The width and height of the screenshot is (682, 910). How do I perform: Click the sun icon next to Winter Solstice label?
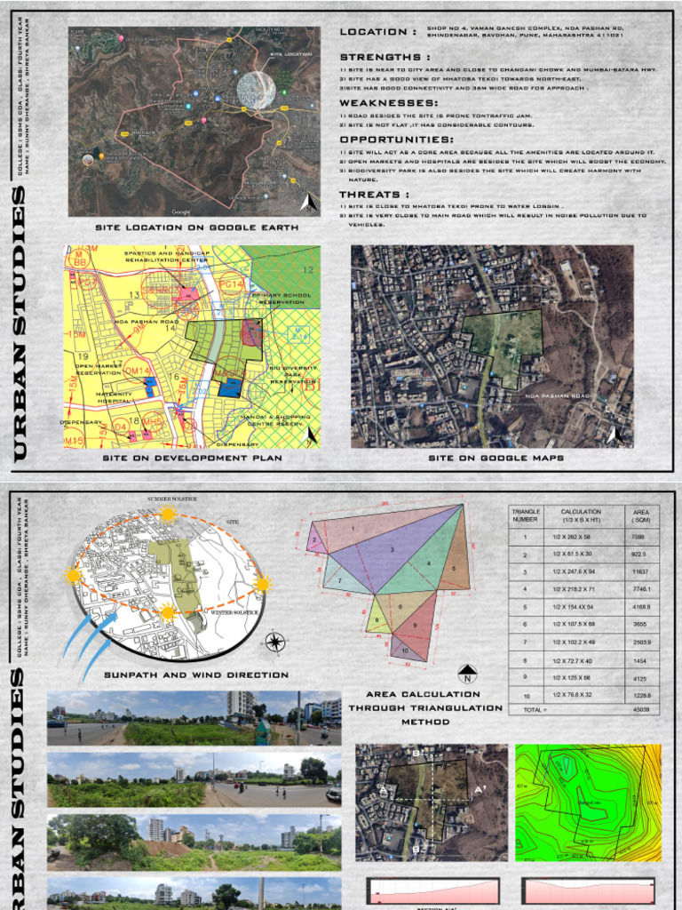click(168, 612)
